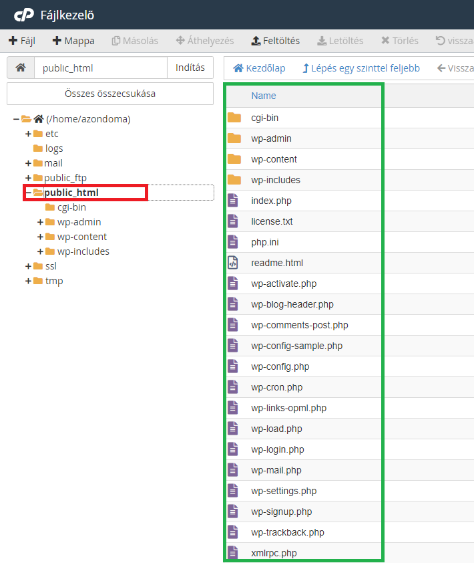
Task: Sort by the Name column header
Action: point(264,96)
